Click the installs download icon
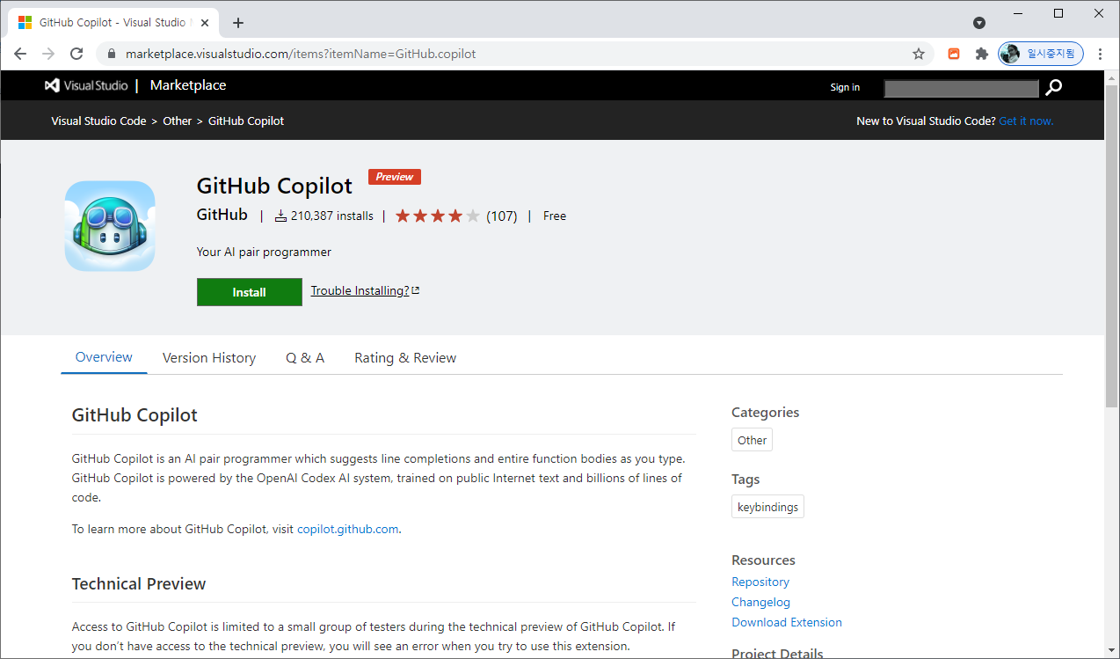1120x659 pixels. pyautogui.click(x=281, y=216)
